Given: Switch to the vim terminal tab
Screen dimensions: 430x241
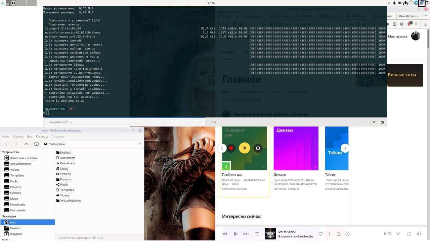Looking at the screenshot, I should pos(287,122).
